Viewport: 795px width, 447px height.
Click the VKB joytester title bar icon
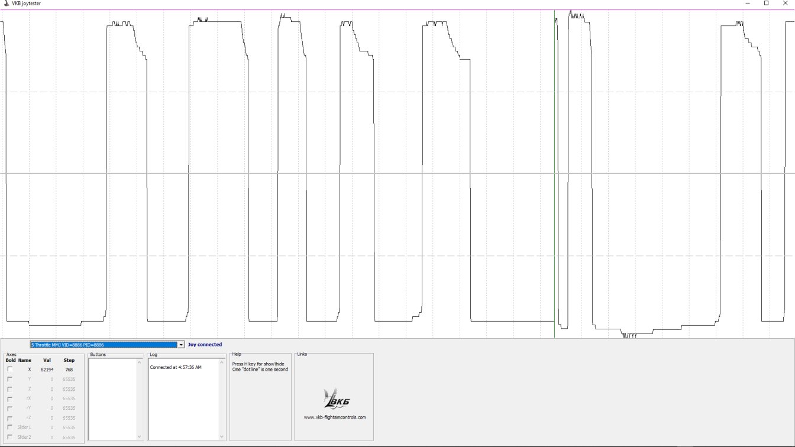(x=6, y=4)
